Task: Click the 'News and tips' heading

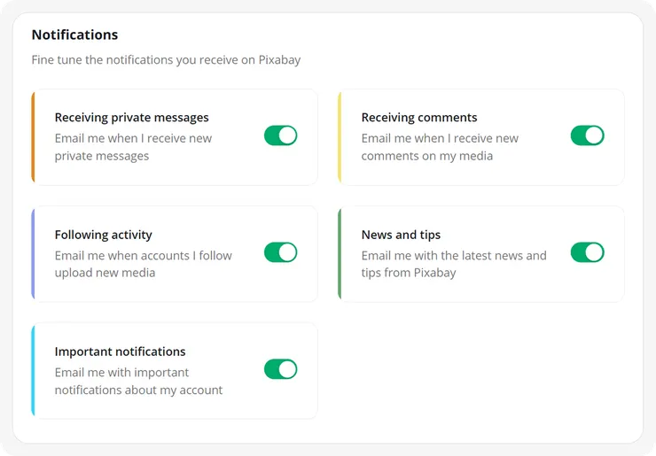Action: click(401, 235)
